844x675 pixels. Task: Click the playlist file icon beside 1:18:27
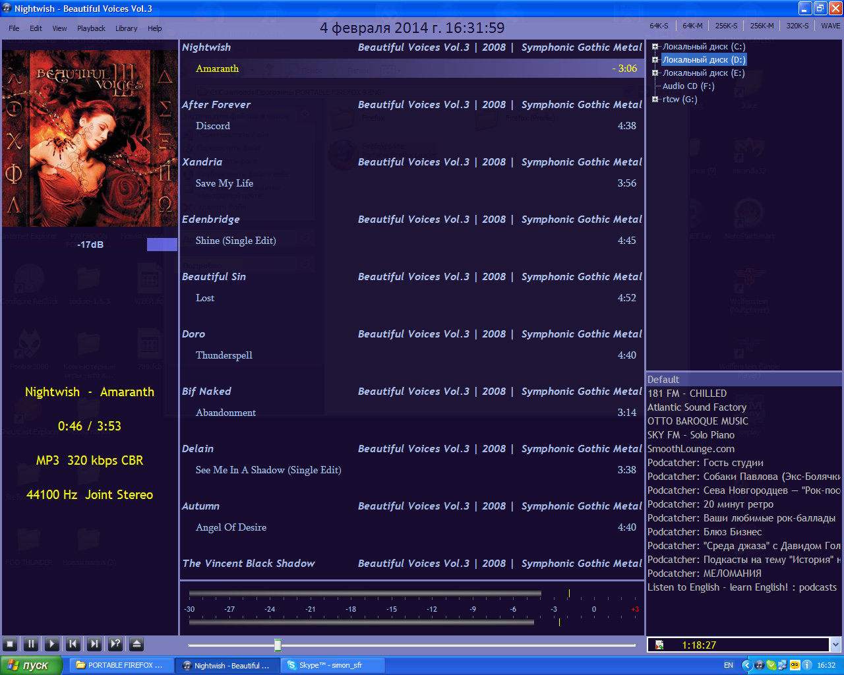pos(659,645)
